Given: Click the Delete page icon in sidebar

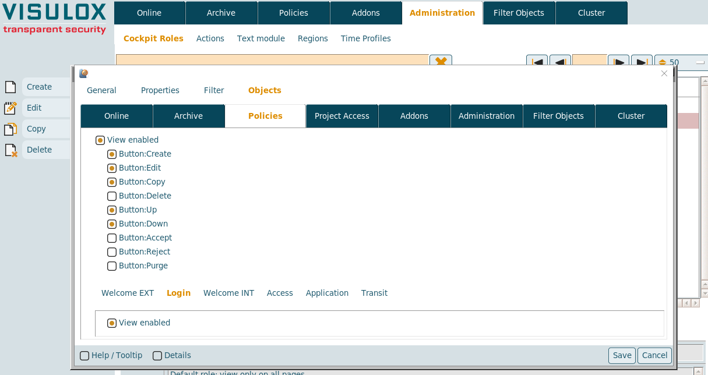Looking at the screenshot, I should [10, 150].
